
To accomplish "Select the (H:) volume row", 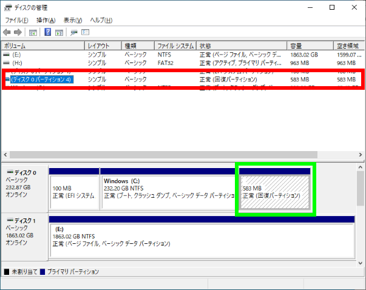I will coord(183,63).
